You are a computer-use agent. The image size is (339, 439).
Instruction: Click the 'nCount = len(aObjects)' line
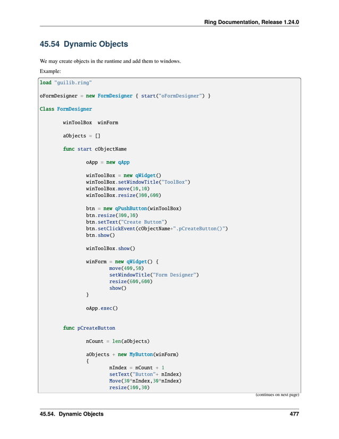pos(118,341)
